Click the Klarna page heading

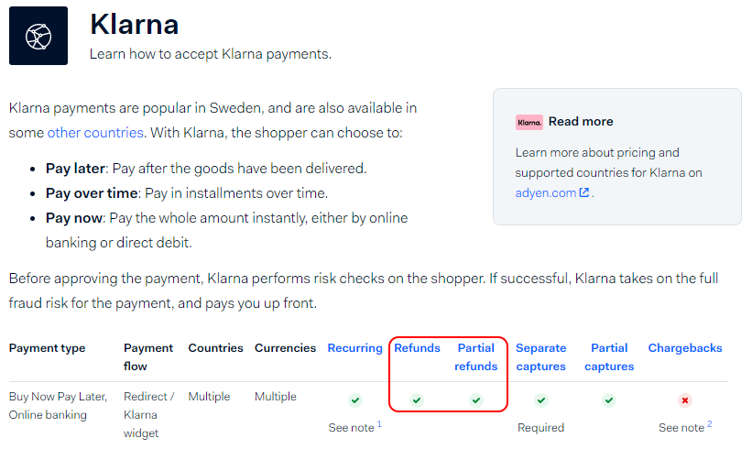point(135,24)
